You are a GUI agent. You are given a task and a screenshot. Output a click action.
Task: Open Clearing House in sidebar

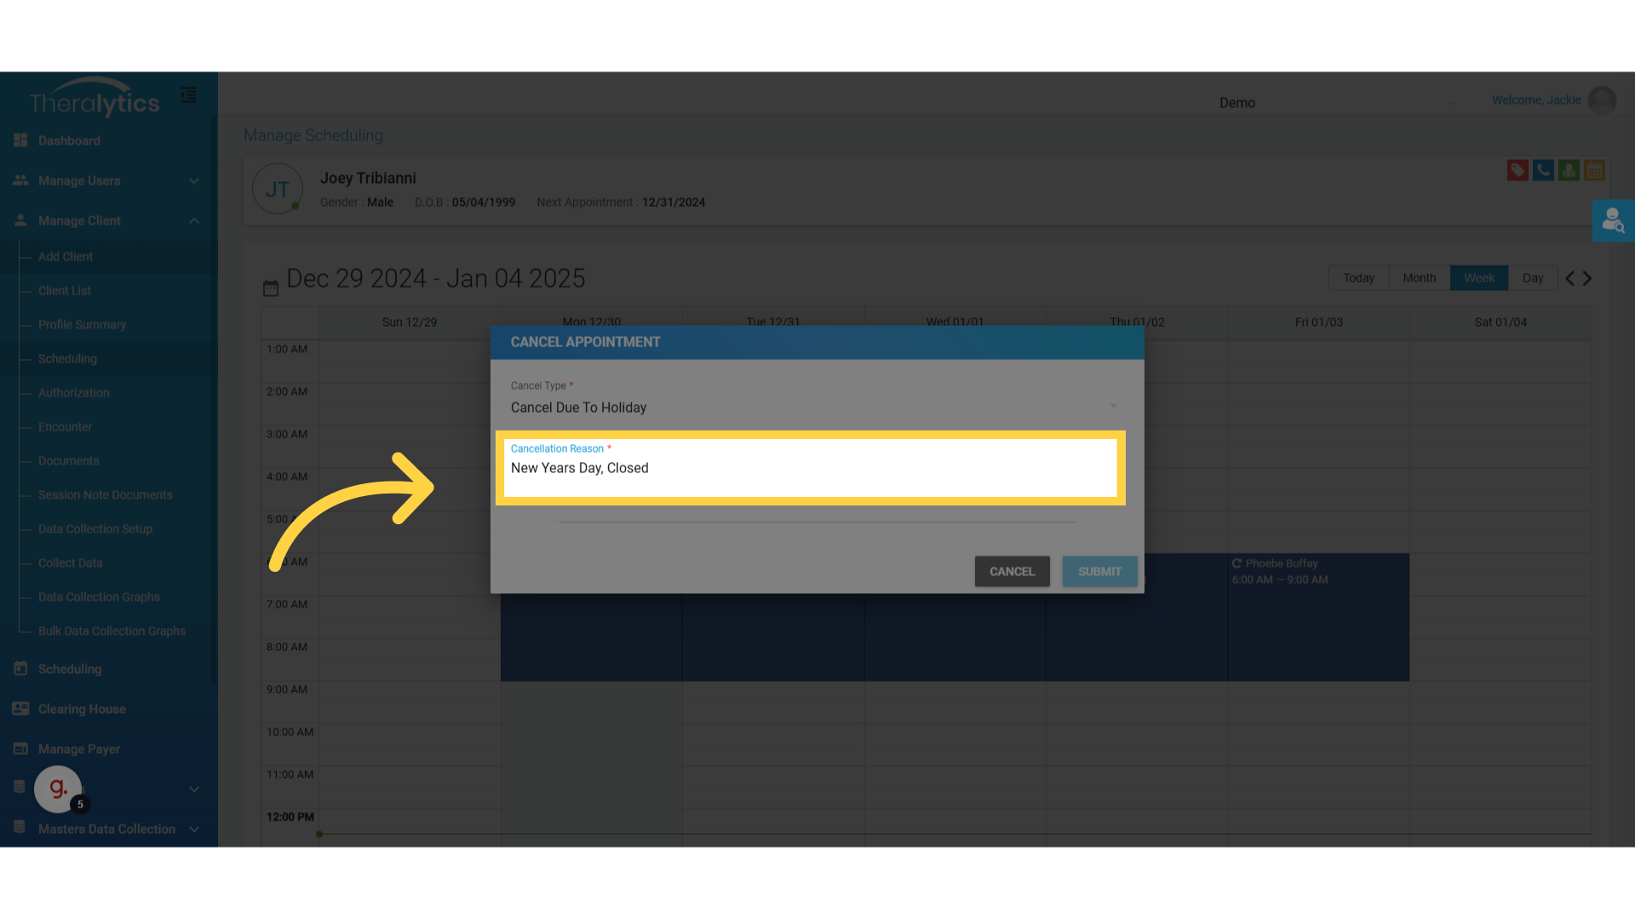tap(82, 709)
